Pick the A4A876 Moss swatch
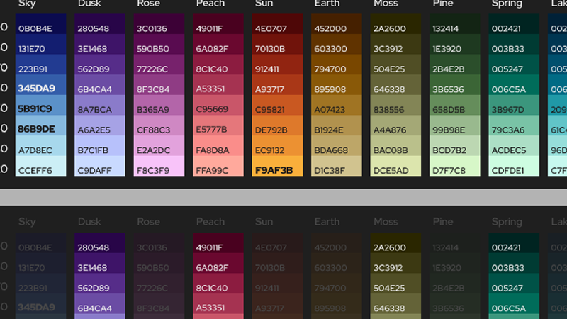 pos(395,125)
